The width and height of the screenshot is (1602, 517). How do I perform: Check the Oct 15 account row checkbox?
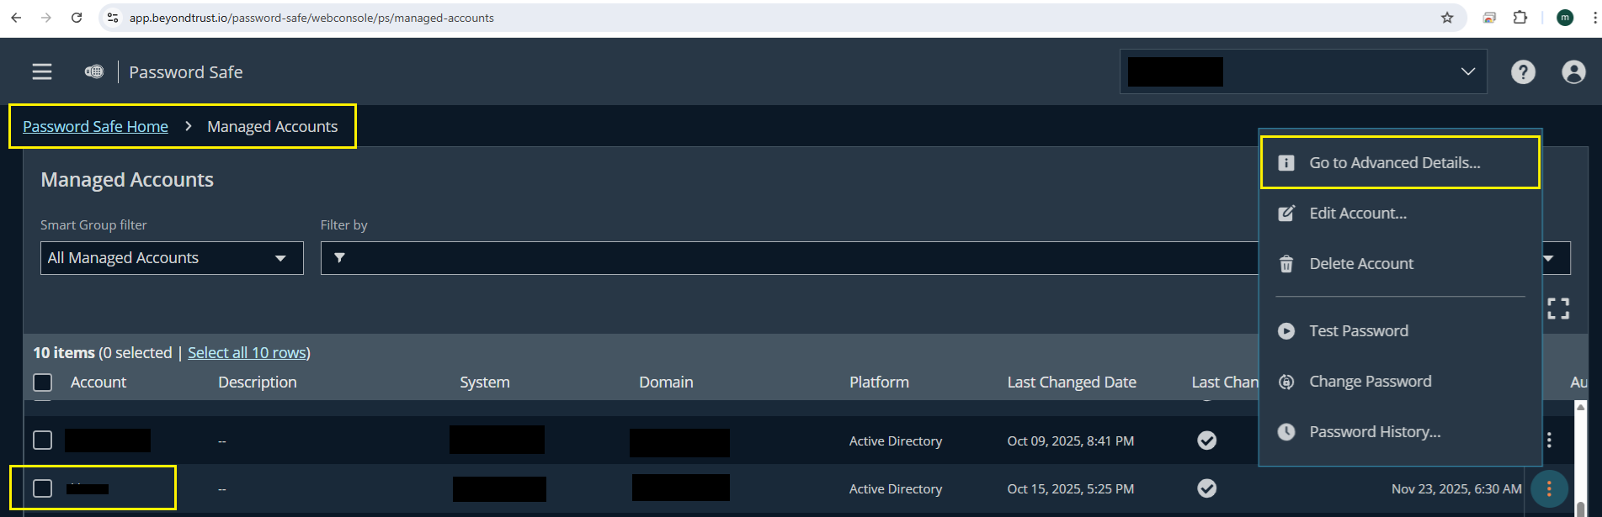click(x=43, y=488)
